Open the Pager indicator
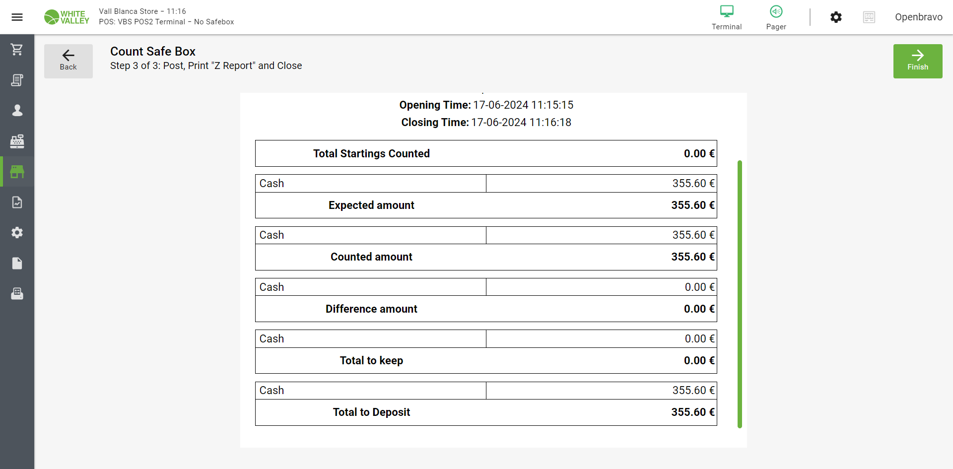Image resolution: width=953 pixels, height=469 pixels. click(776, 17)
